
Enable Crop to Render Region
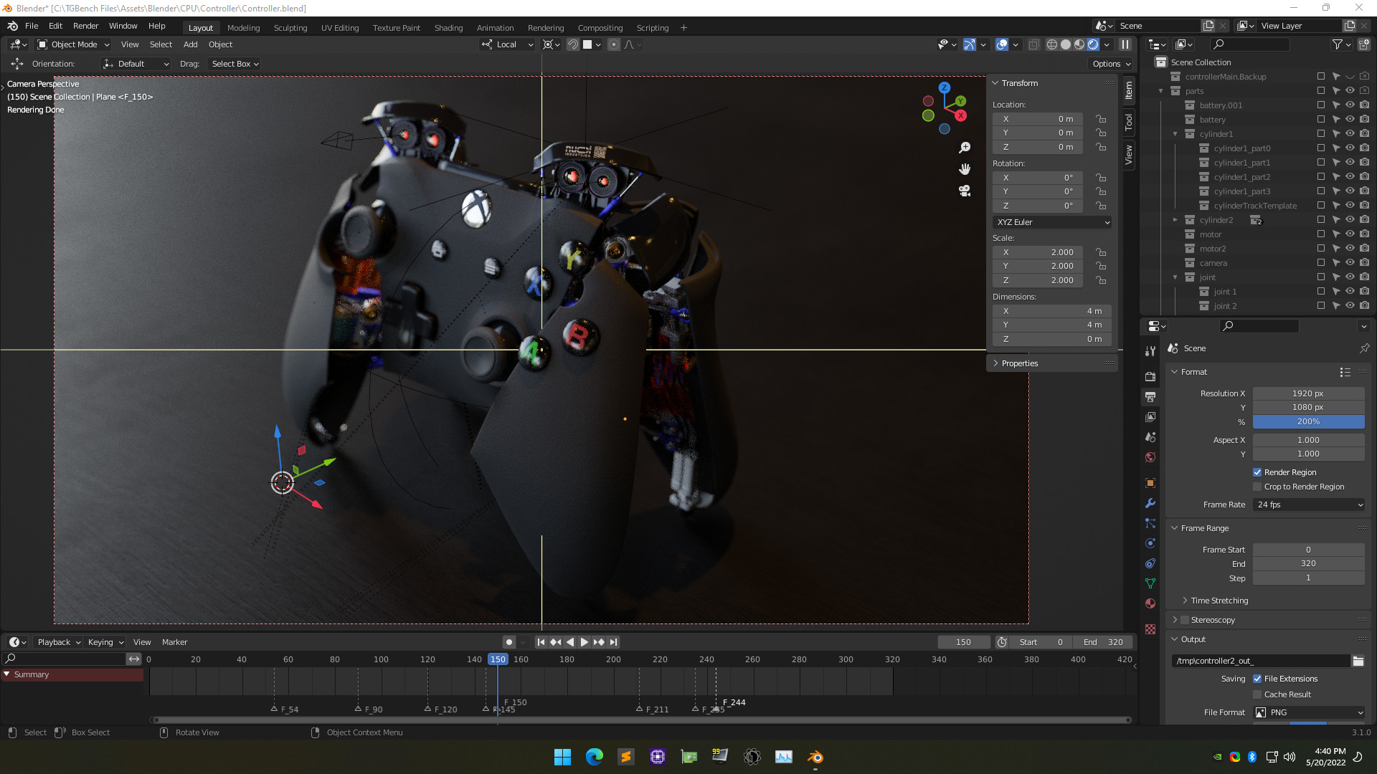(1257, 487)
